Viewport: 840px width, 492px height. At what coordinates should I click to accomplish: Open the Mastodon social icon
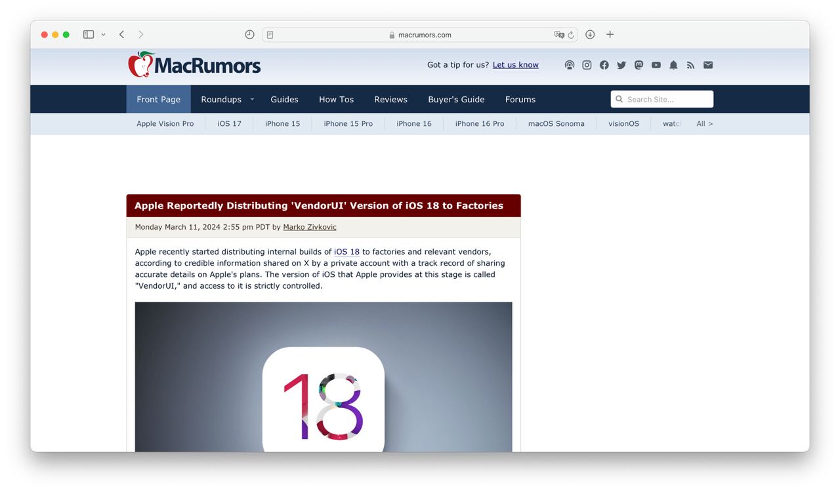click(639, 65)
